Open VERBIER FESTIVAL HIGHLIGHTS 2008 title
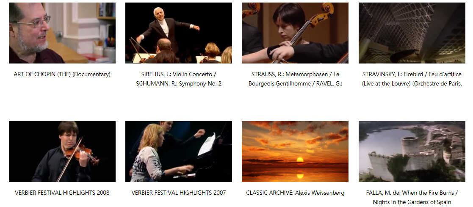The image size is (473, 207). 62,193
